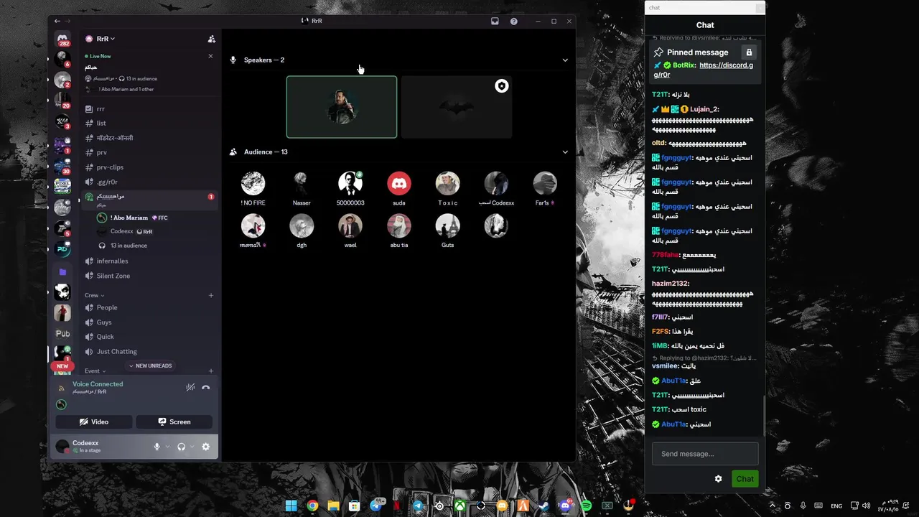
Task: Collapse the Speakers section chevron
Action: point(565,60)
